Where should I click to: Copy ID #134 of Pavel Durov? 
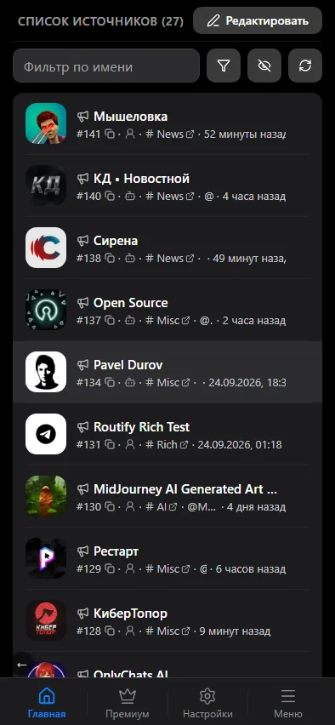coord(110,382)
